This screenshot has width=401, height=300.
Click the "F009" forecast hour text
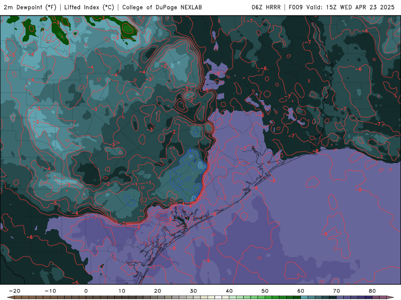(296, 7)
